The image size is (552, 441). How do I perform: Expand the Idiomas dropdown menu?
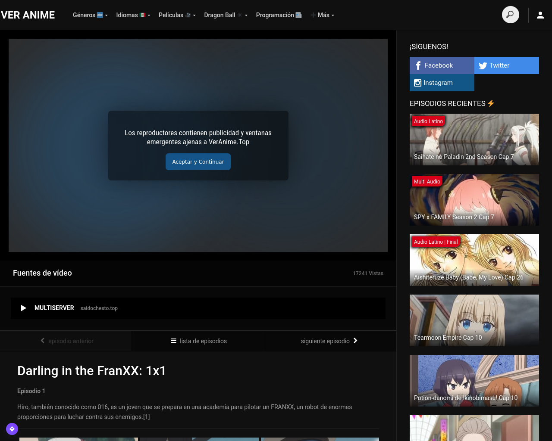(133, 15)
